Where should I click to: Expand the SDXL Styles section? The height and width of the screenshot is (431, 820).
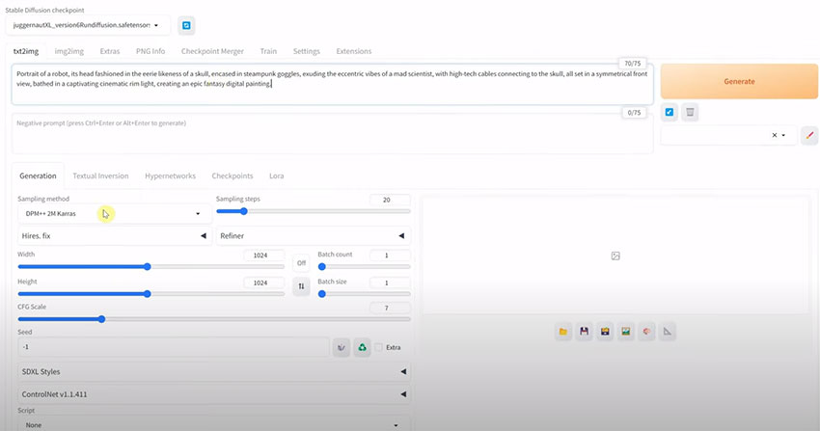pyautogui.click(x=214, y=372)
